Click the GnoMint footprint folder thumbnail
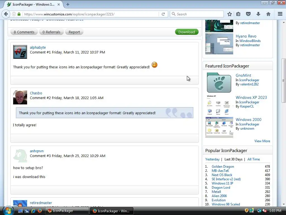The height and width of the screenshot is (215, 286). [x=219, y=83]
